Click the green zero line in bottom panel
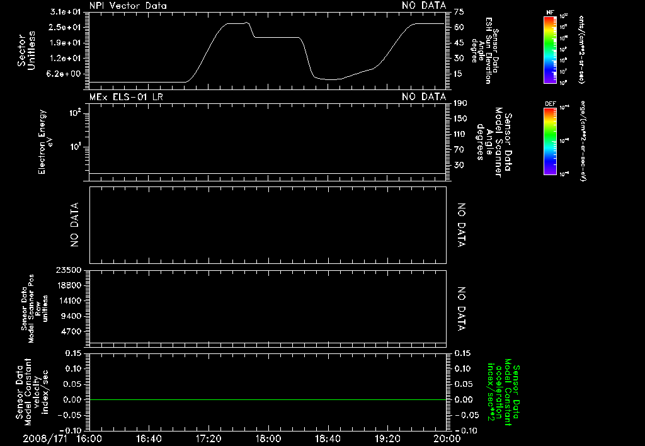The height and width of the screenshot is (446, 645). click(x=268, y=399)
